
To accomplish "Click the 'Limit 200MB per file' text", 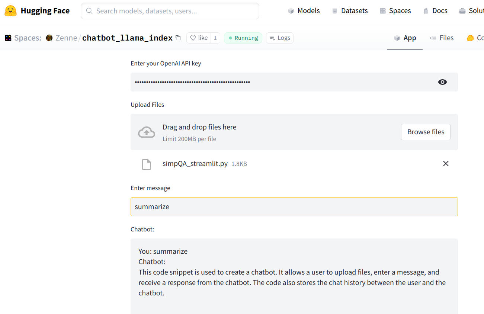I will click(189, 139).
